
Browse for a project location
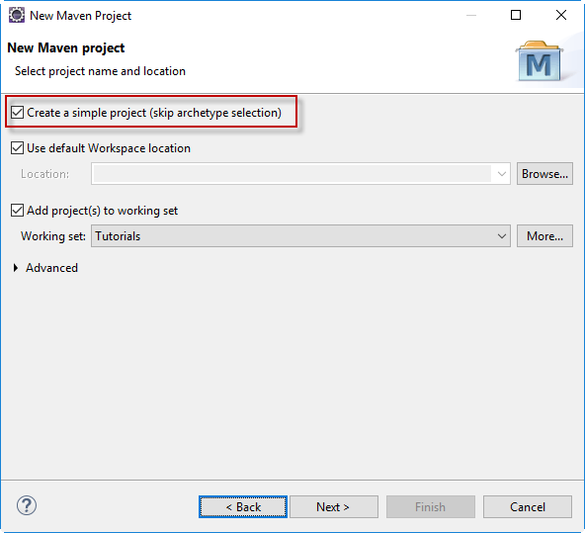tap(544, 174)
